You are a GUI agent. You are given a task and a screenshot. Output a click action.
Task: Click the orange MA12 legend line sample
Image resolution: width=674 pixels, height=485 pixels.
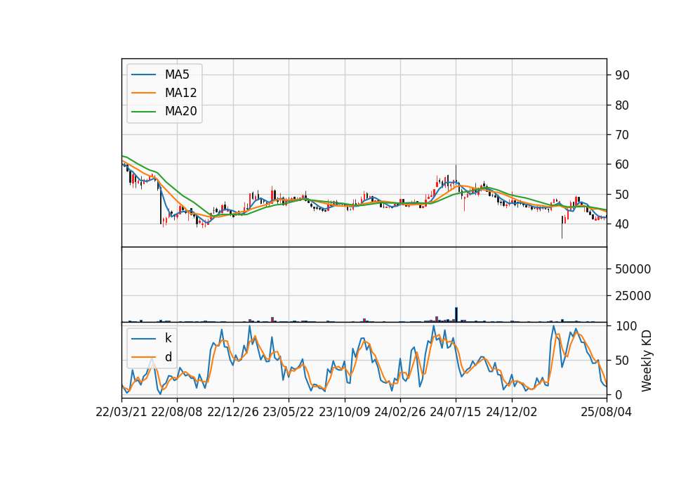click(143, 93)
